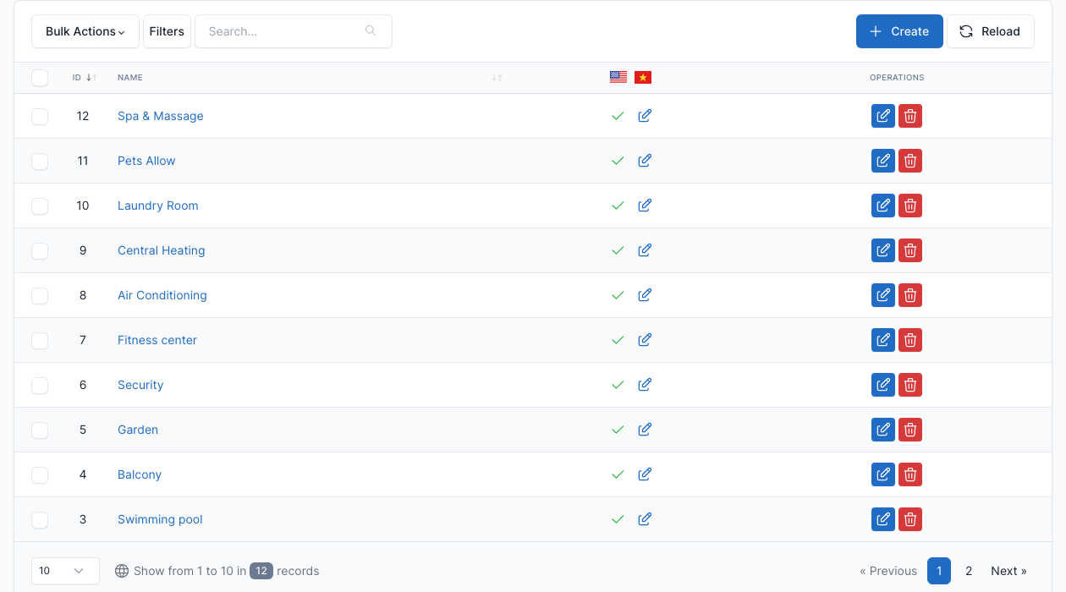Open the Bulk Actions dropdown
1066x592 pixels.
click(85, 31)
